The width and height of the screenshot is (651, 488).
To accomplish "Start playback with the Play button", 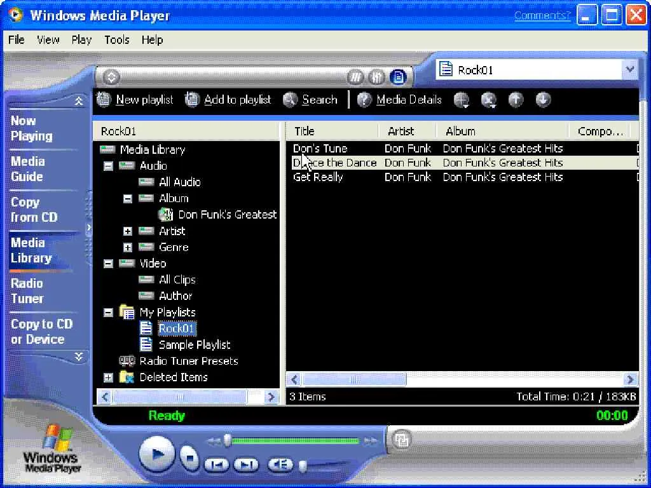I will point(157,454).
